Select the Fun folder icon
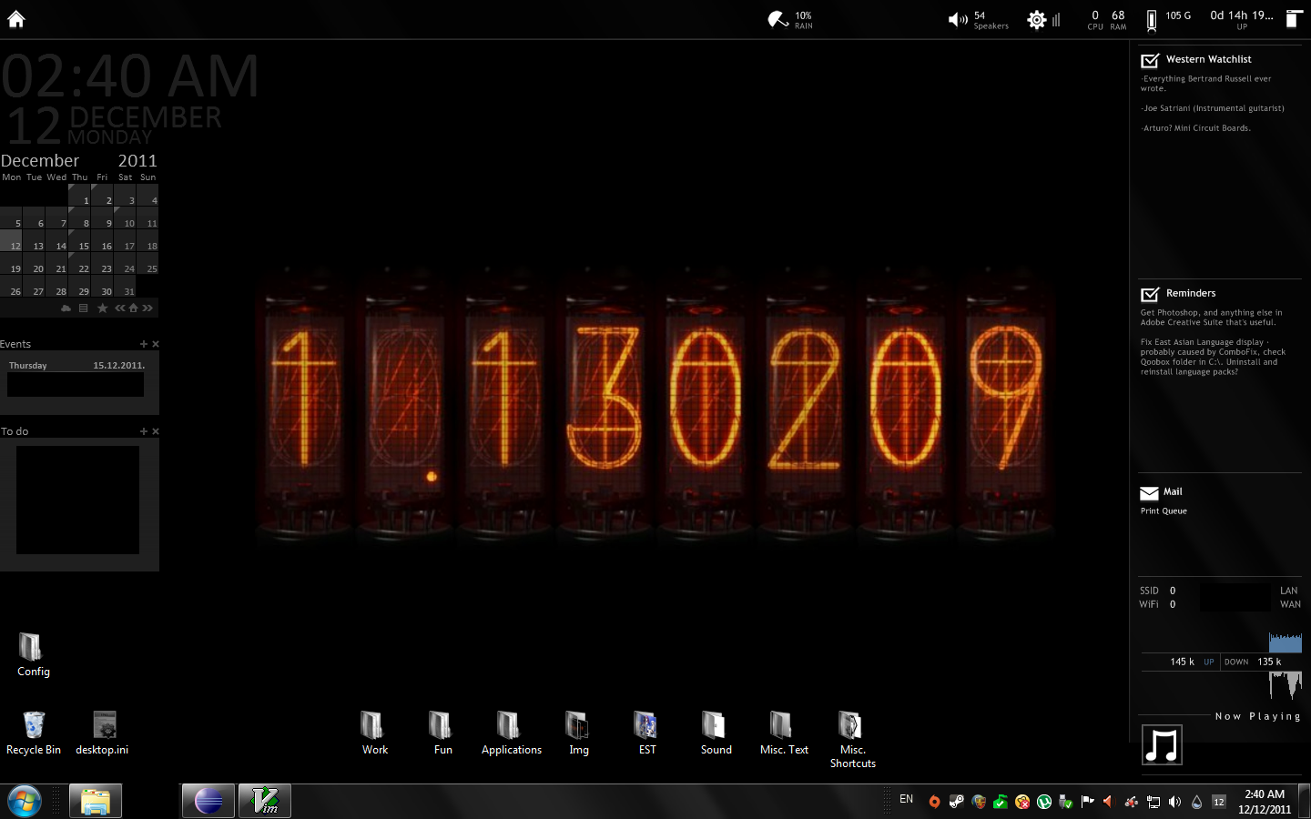The image size is (1311, 819). pos(442,733)
